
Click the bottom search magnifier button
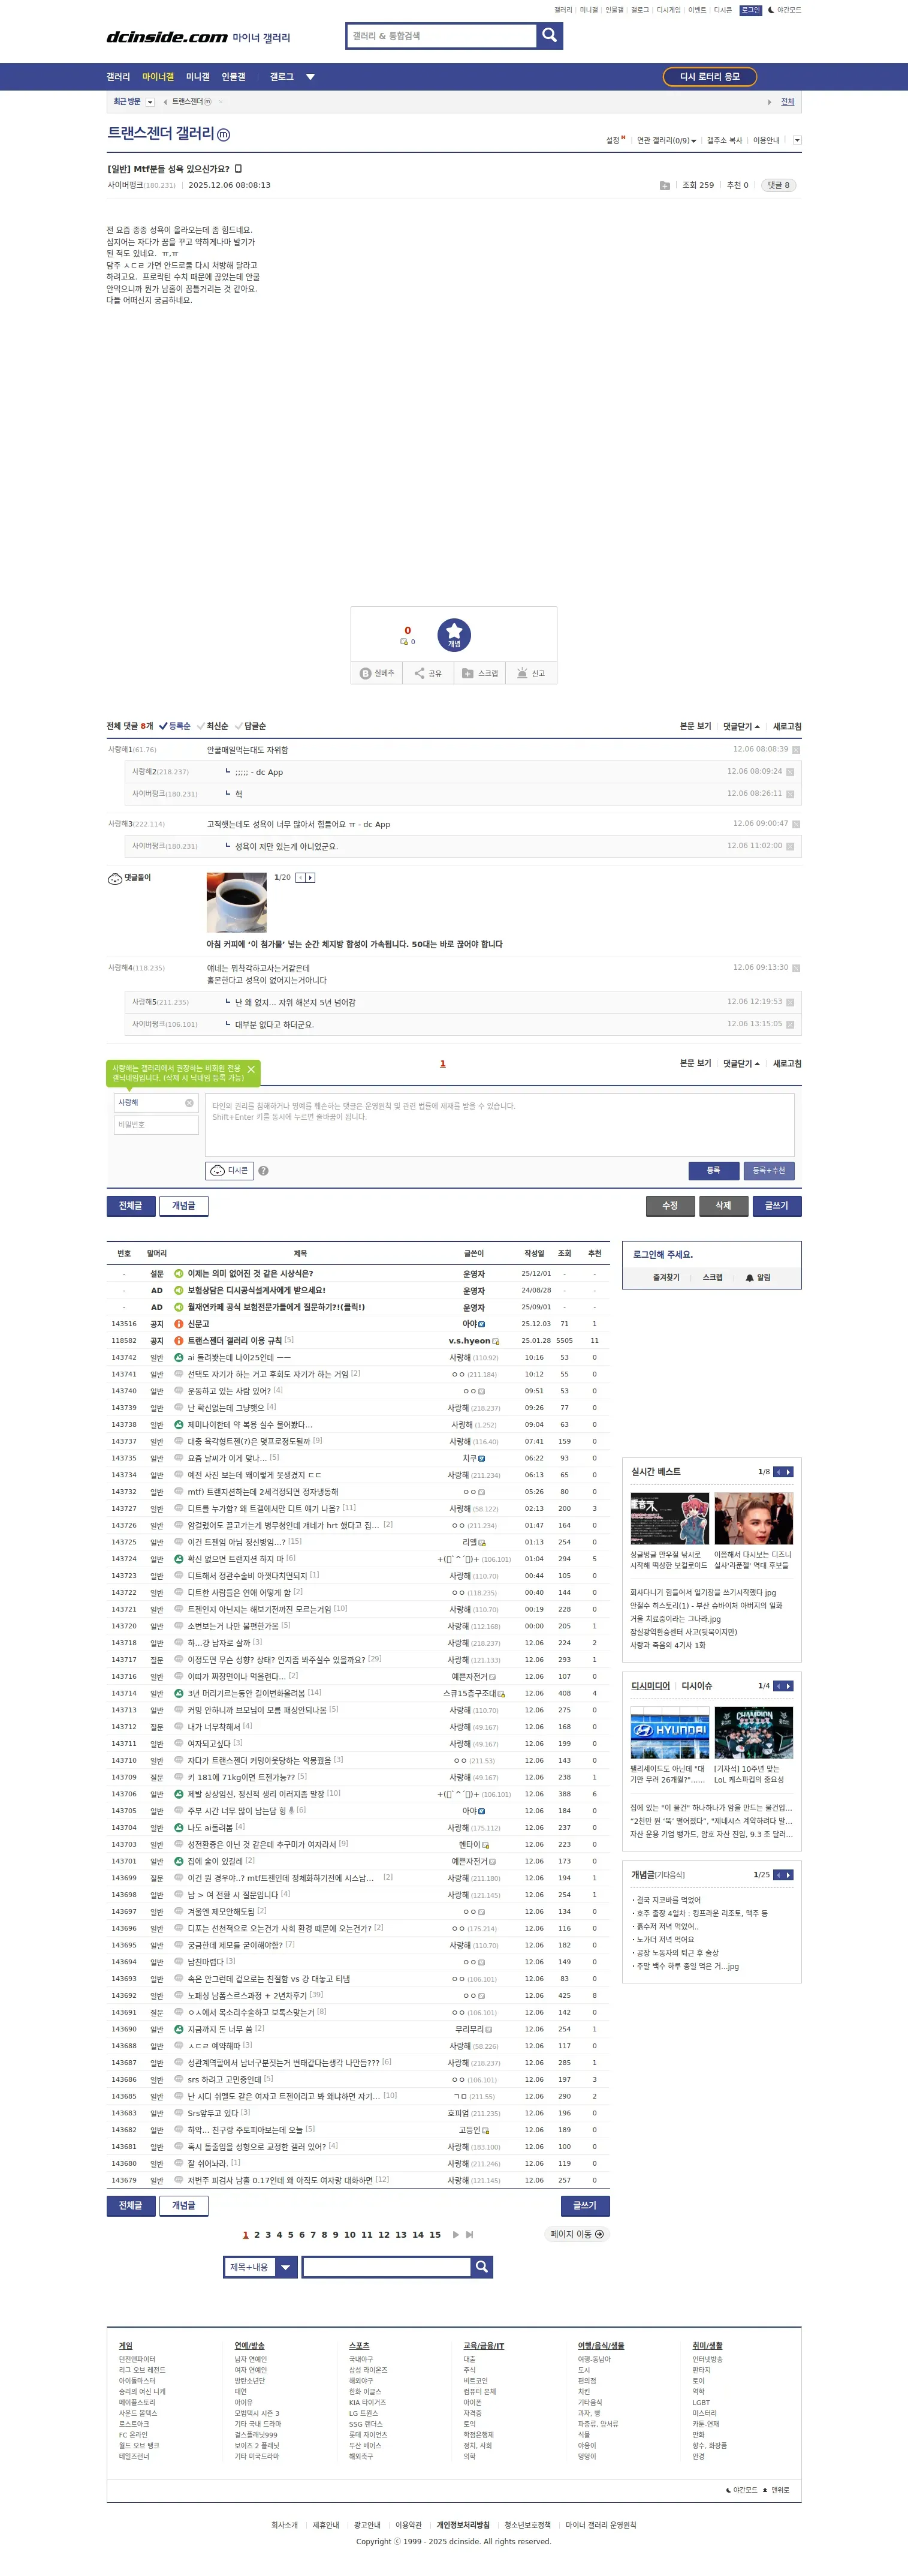point(481,2267)
